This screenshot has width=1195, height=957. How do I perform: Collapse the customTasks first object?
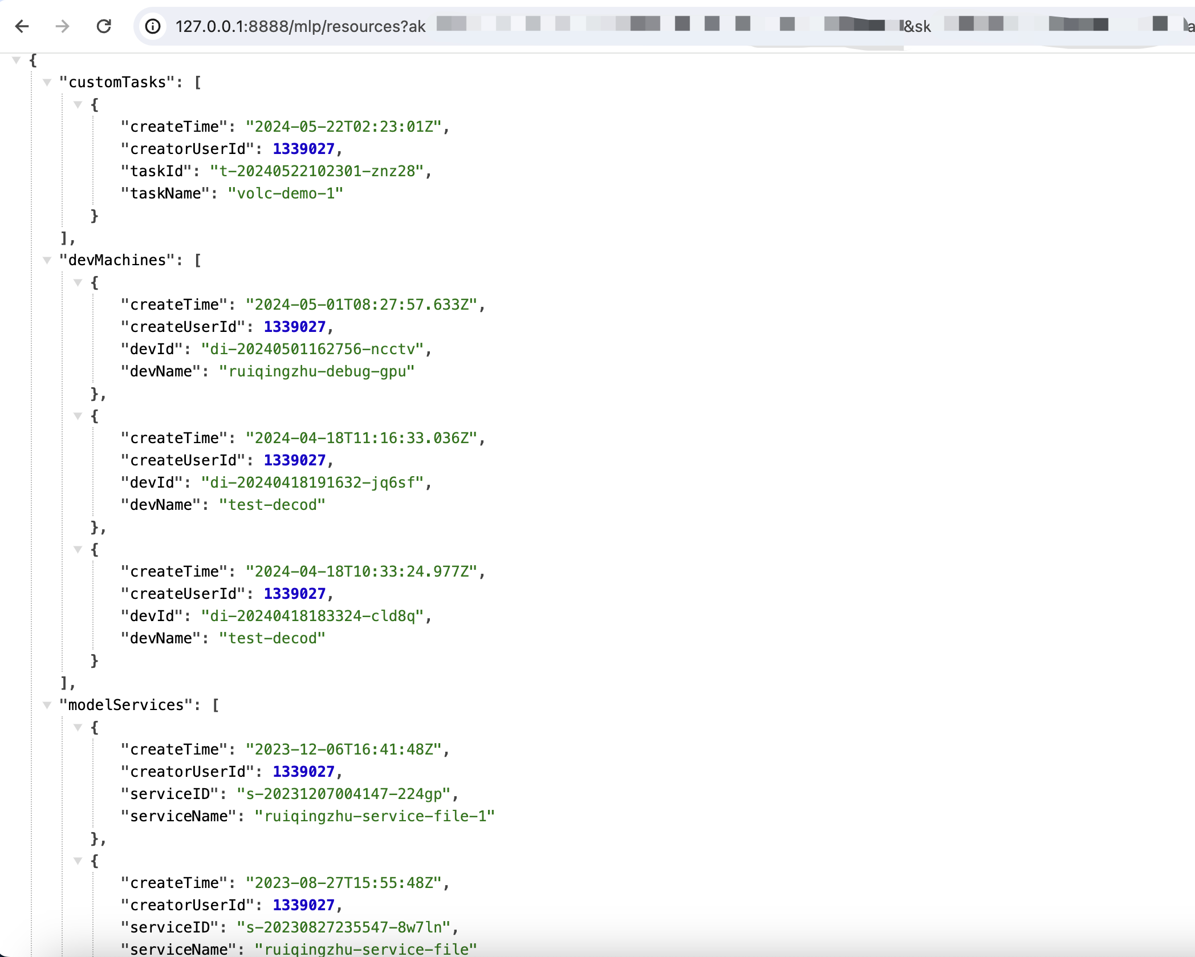coord(78,104)
